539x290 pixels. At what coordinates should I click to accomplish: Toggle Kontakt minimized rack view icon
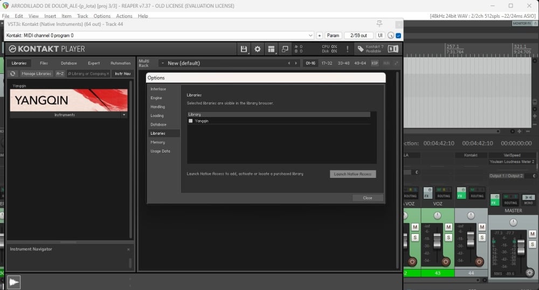[285, 49]
